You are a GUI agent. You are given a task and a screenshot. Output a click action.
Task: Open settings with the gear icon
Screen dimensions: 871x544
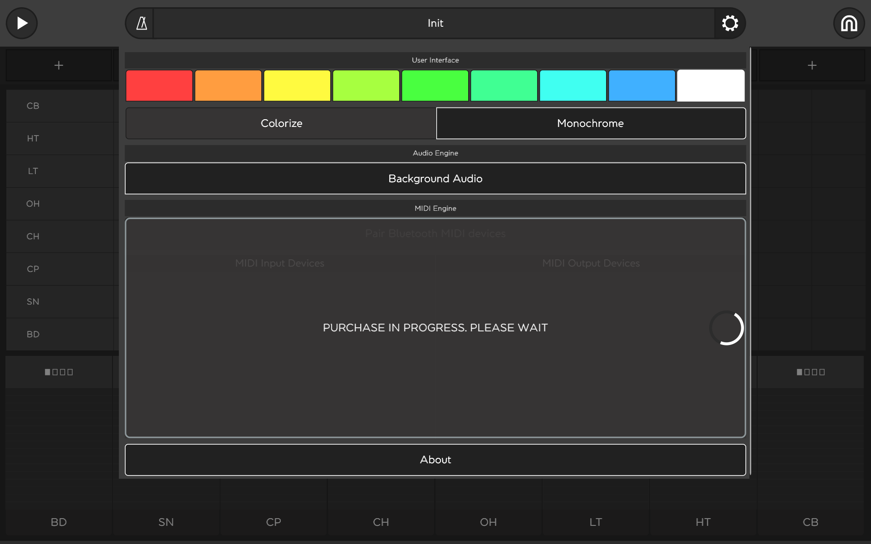[730, 23]
